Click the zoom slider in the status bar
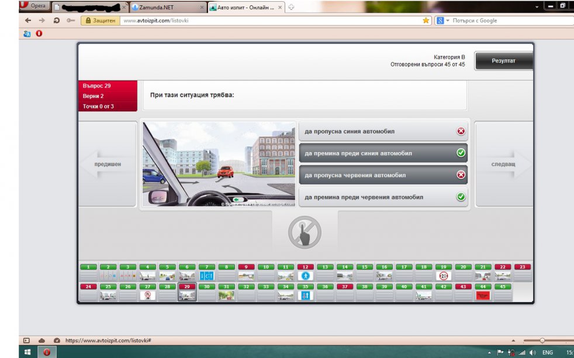574x358 pixels. [542, 340]
